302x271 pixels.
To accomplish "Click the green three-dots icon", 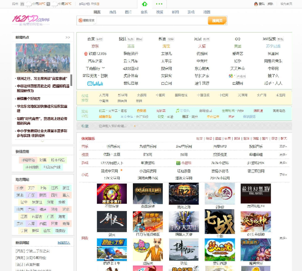I will click(x=159, y=4).
